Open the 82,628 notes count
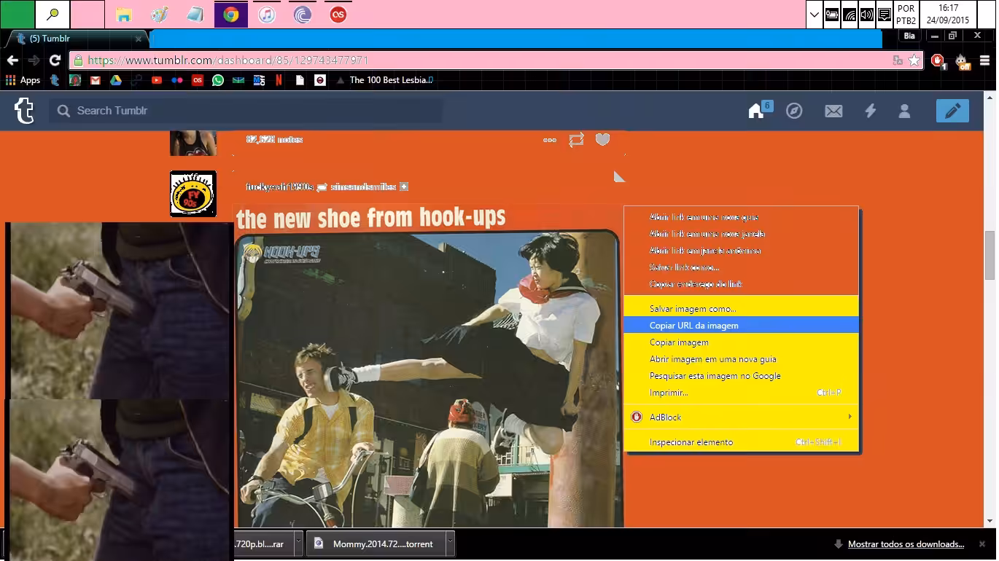This screenshot has width=999, height=561. click(274, 139)
